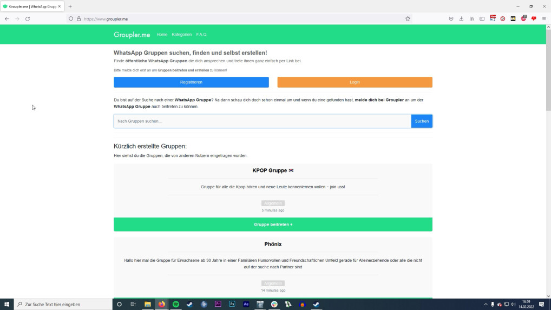Expand the hidden system tray icons
Screen dimensions: 551x310
tap(486, 304)
